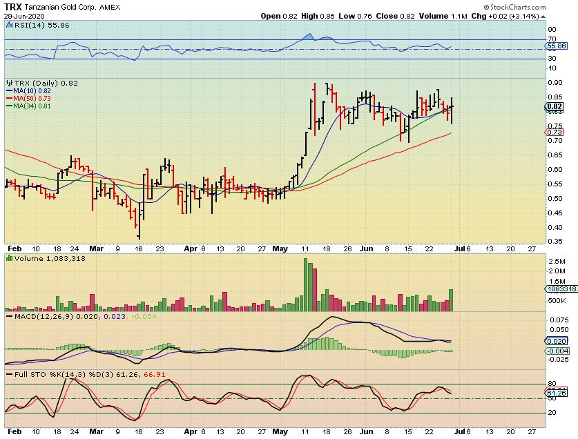The image size is (578, 439).
Task: Click the 30 oversold level on RSI axis
Action: [552, 59]
